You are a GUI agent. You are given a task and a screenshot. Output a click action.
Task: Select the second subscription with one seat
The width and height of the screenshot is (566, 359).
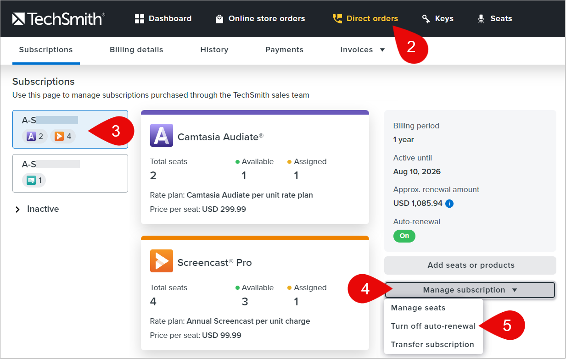(70, 173)
